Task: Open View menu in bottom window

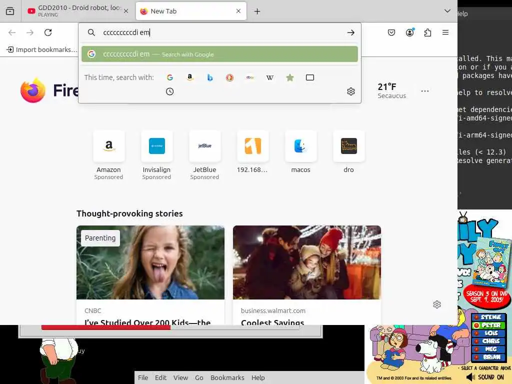Action: coord(180,377)
